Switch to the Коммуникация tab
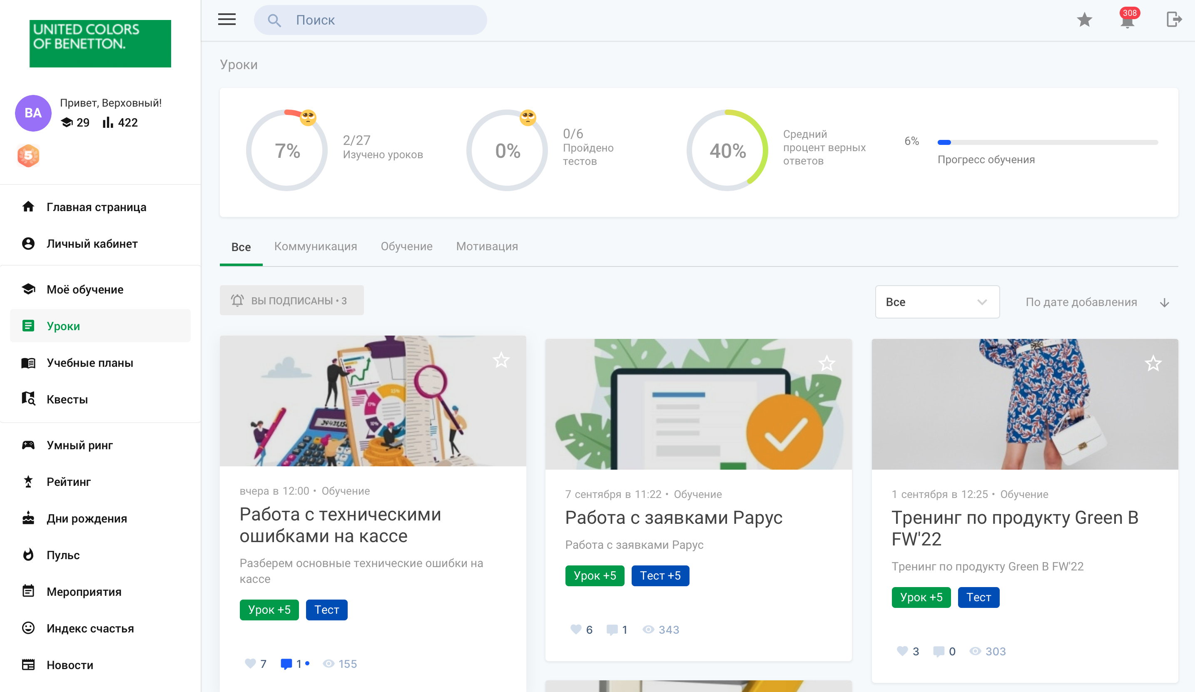Viewport: 1195px width, 692px height. tap(315, 246)
